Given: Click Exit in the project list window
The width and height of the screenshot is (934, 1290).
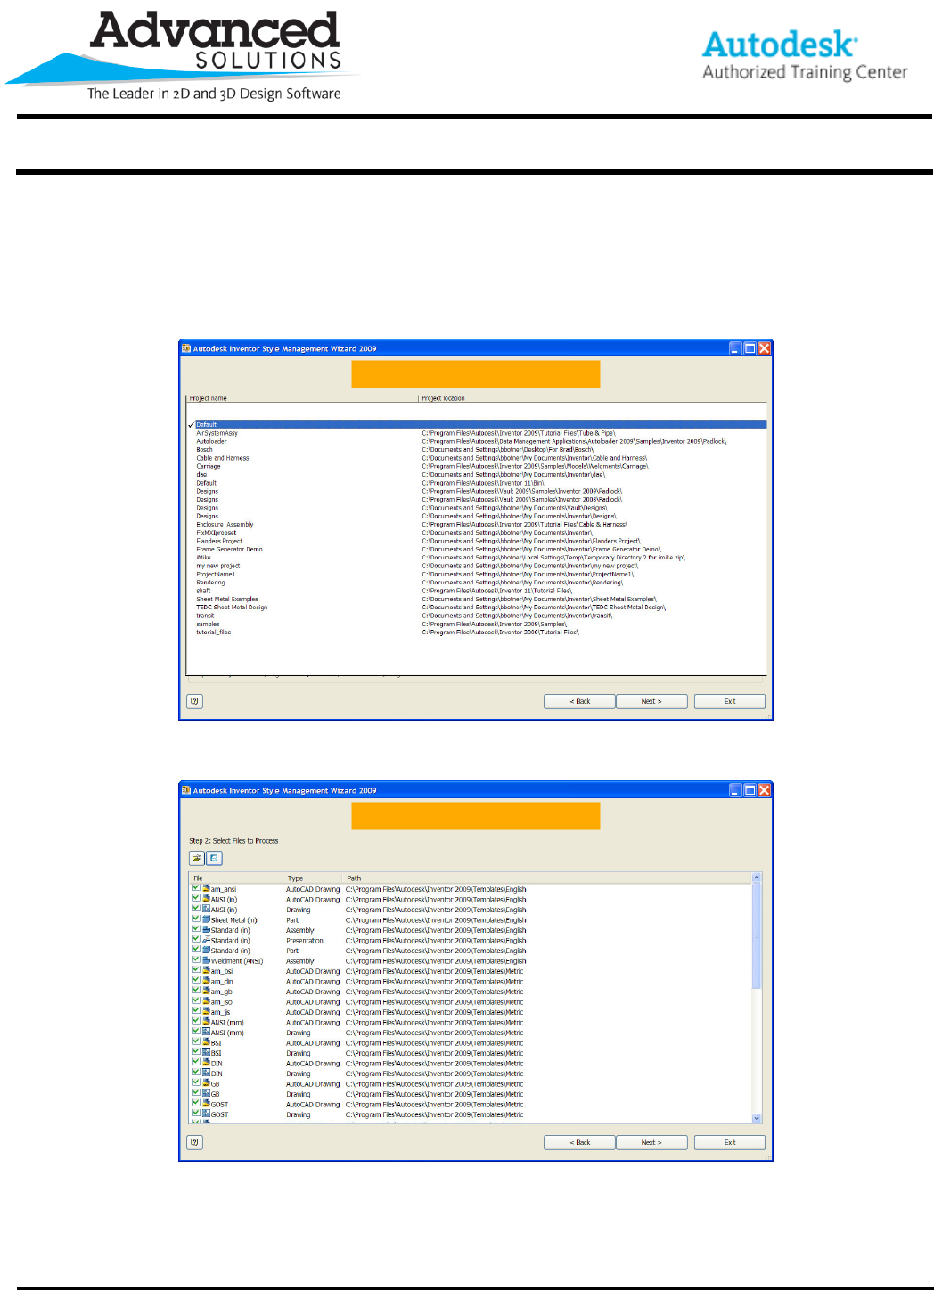Looking at the screenshot, I should pos(730,701).
